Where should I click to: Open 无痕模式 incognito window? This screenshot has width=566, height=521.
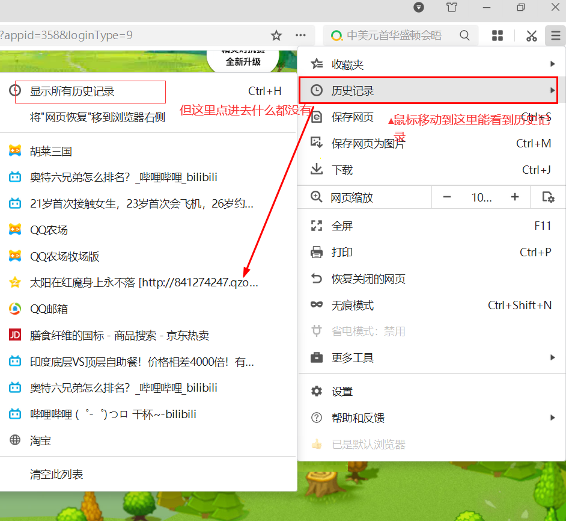point(432,305)
